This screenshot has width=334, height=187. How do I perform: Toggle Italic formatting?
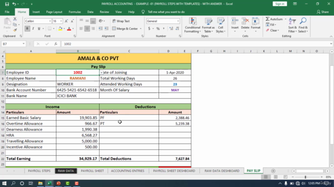33,29
